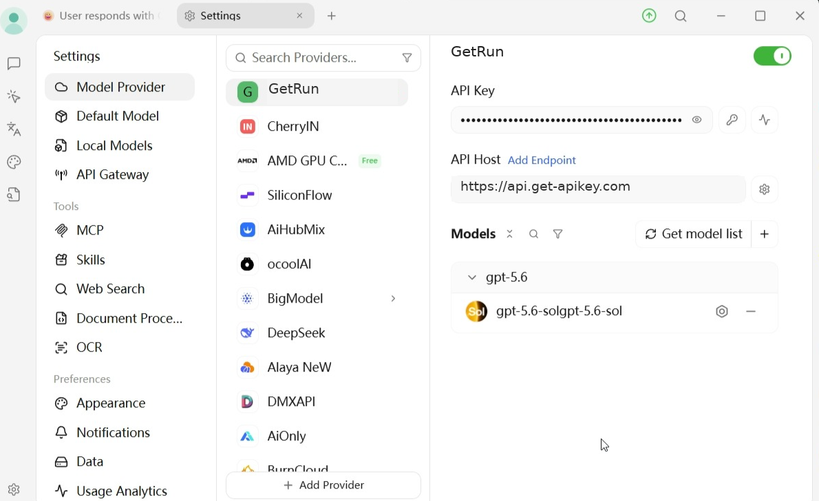Click the API Host settings gear icon
This screenshot has height=501, width=819.
(x=764, y=189)
